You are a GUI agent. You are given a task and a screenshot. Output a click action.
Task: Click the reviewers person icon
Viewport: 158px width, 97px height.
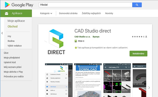pos(146,37)
